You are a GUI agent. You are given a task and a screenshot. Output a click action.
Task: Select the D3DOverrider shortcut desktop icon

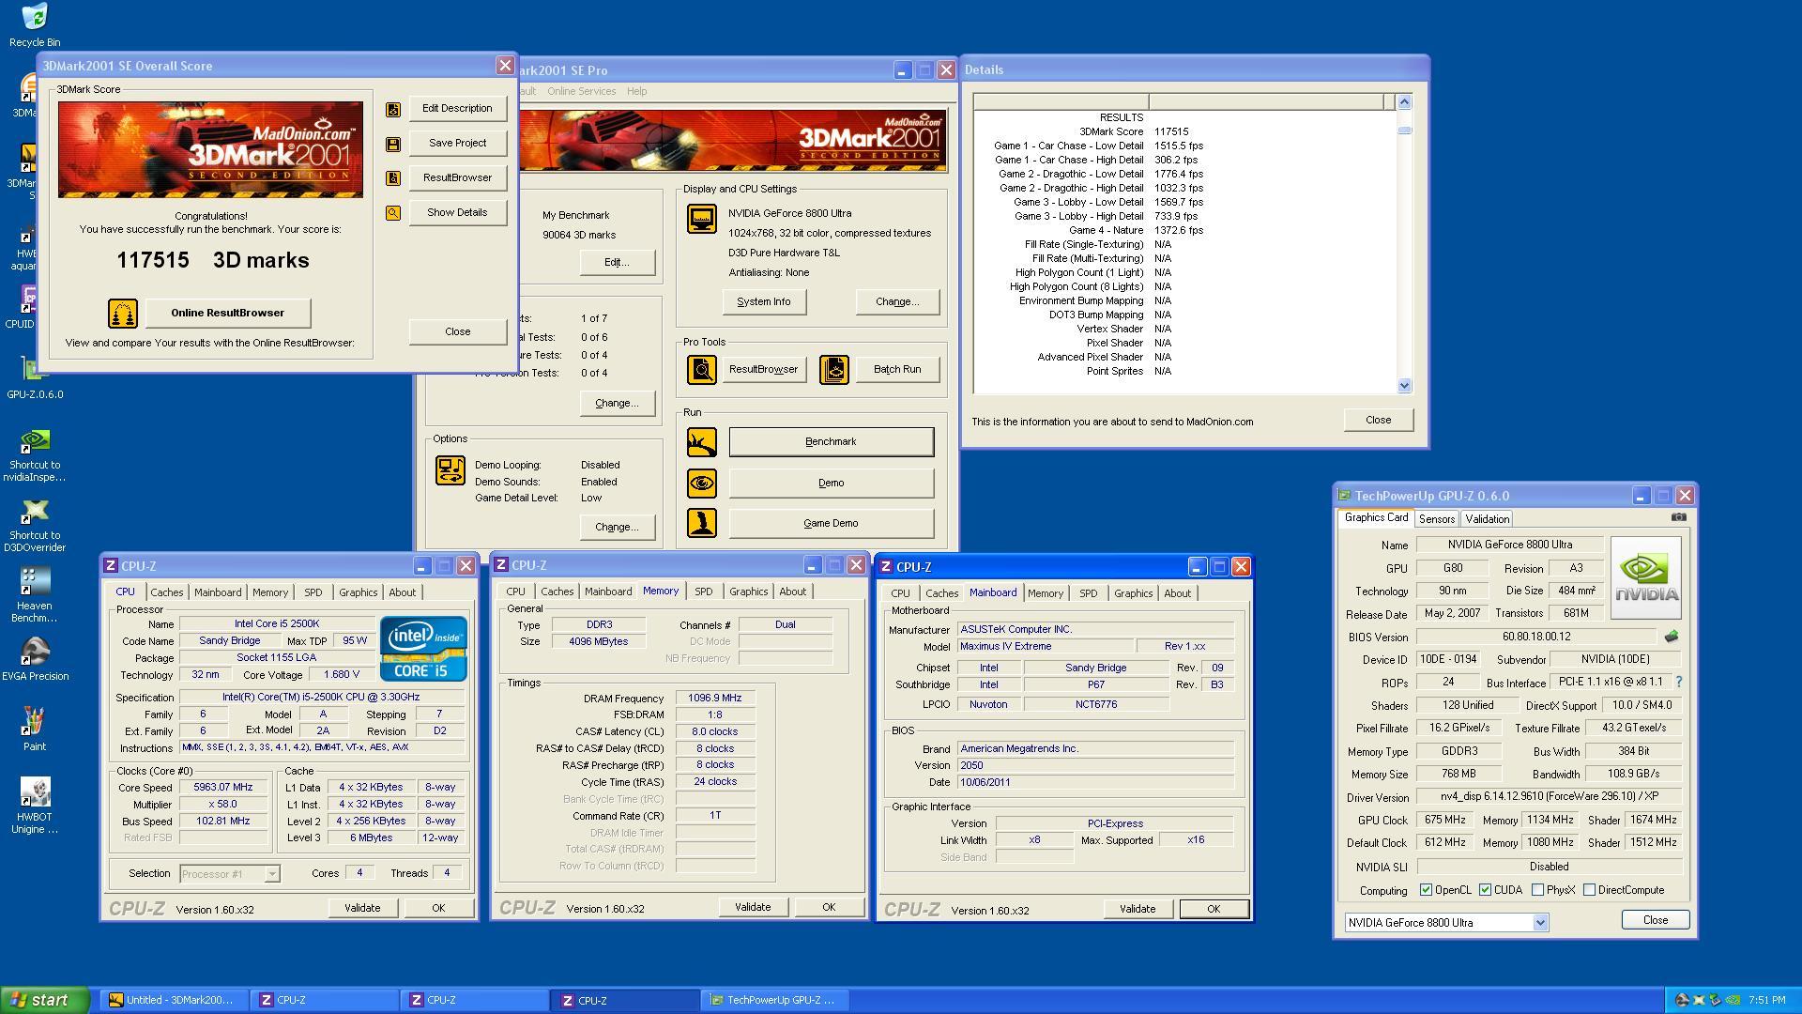35,526
